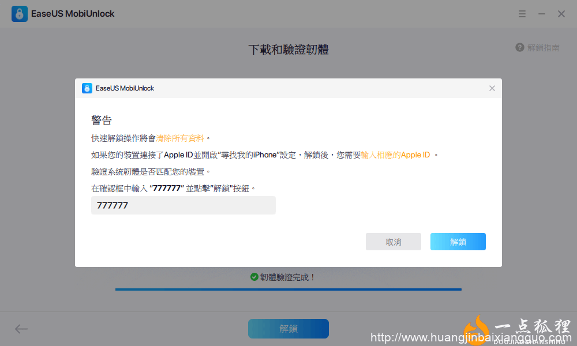Open the 解鎖指南 help link
The image size is (577, 346).
[543, 48]
